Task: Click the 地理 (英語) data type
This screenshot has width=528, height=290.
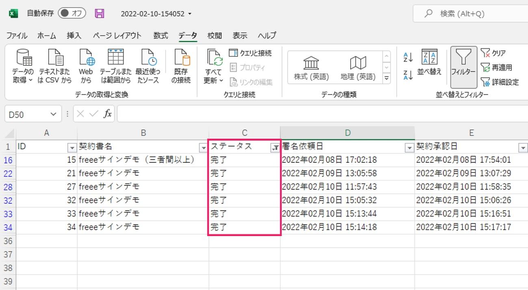Action: (x=358, y=68)
